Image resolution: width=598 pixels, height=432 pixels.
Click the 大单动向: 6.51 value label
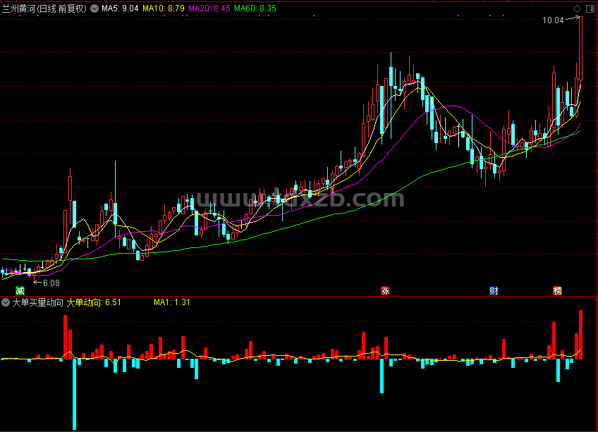(94, 302)
